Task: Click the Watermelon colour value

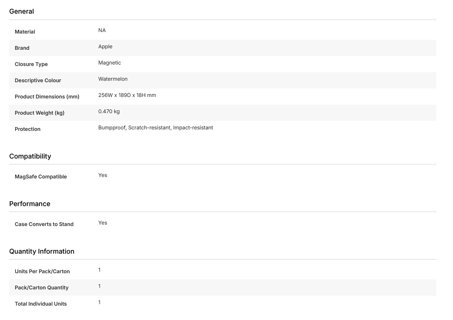Action: (x=113, y=79)
